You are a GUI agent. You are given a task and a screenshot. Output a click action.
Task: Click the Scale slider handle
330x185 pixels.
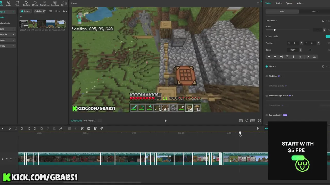tap(275, 30)
